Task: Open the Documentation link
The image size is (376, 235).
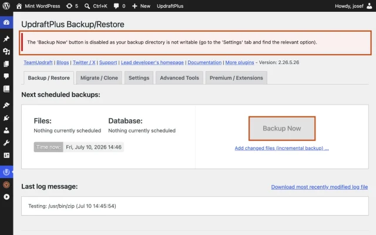Action: tap(204, 62)
